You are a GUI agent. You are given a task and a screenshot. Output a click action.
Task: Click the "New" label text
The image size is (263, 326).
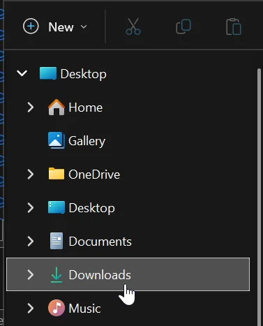pos(61,27)
